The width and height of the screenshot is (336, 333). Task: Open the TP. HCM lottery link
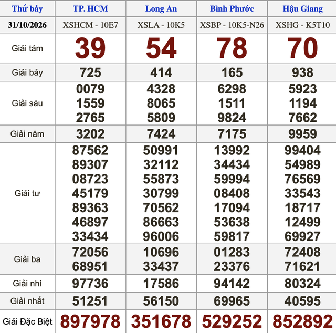(90, 8)
